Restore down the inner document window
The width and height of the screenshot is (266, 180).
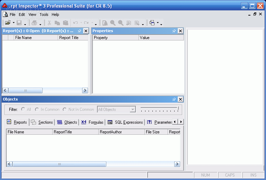[x=255, y=14]
